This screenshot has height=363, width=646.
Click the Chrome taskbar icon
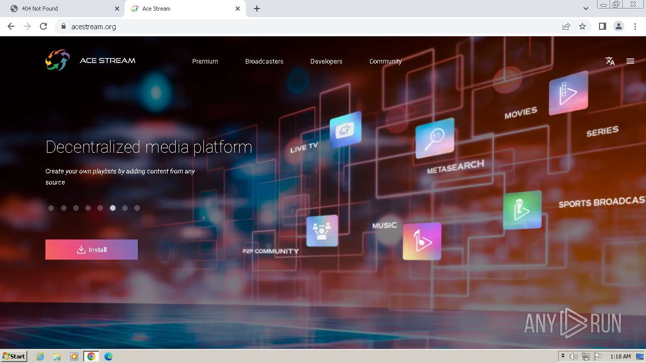(x=91, y=356)
